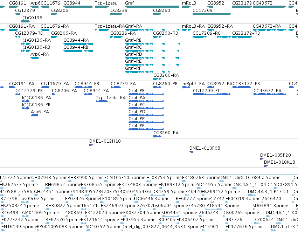Select the Graf-PB protein glyph

(146, 94)
